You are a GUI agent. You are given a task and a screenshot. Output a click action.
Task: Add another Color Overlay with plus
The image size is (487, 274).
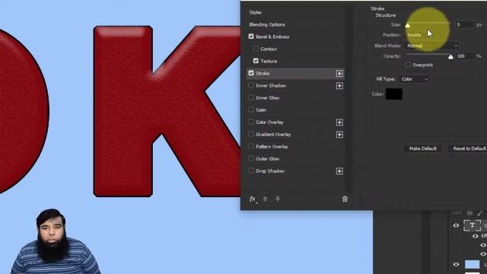pyautogui.click(x=339, y=123)
